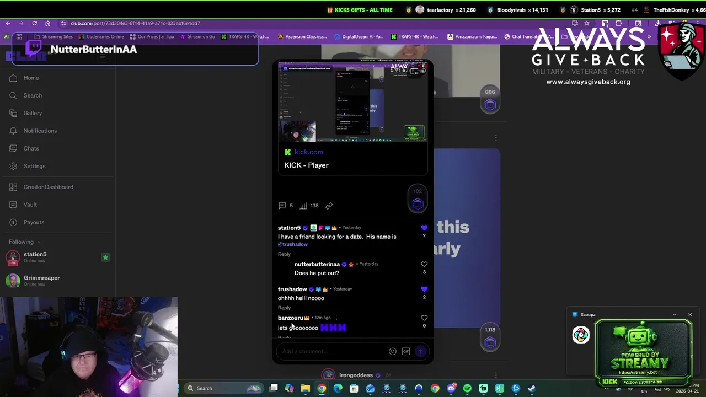This screenshot has height=397, width=706.
Task: Open Steam from the taskbar
Action: pos(532,388)
